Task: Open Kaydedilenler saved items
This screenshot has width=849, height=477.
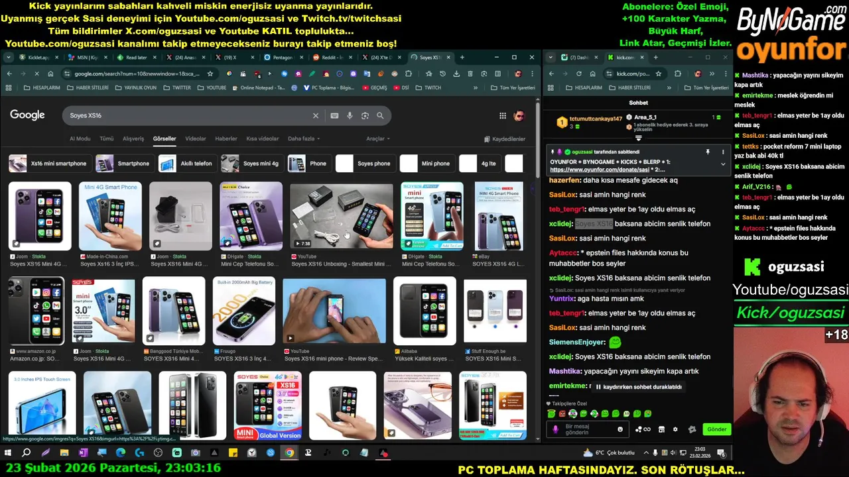Action: pyautogui.click(x=505, y=139)
